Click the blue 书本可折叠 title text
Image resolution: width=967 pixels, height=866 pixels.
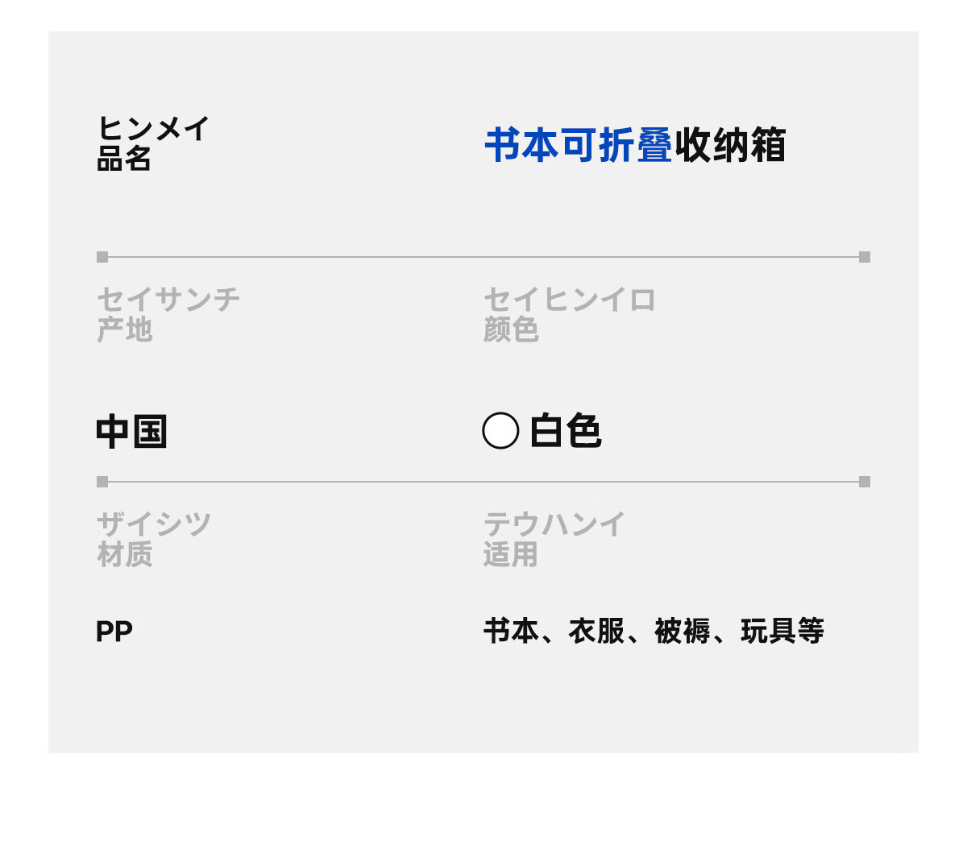click(x=578, y=146)
